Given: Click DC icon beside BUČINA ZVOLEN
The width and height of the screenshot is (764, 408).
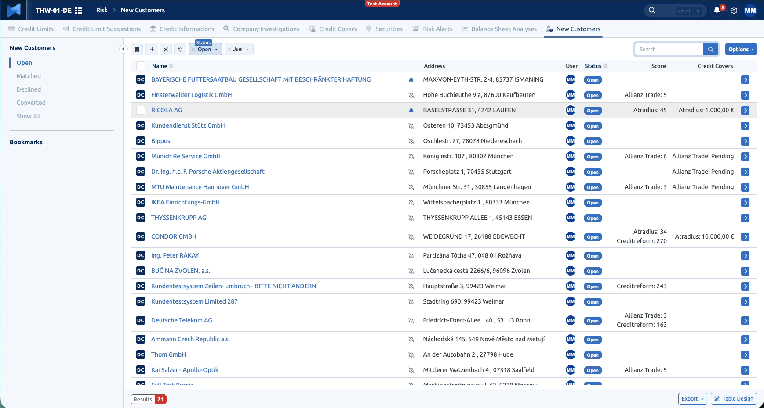Looking at the screenshot, I should pos(141,271).
